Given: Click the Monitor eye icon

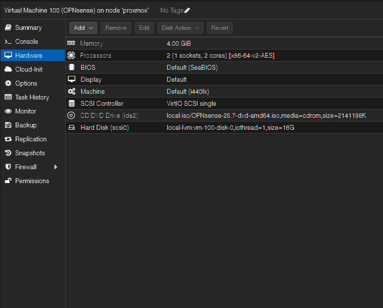Looking at the screenshot, I should click(8, 111).
